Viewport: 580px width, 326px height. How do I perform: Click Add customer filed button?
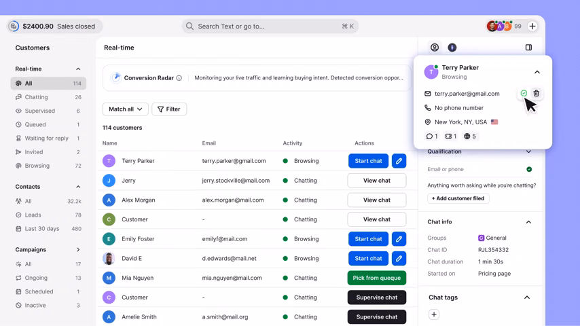coord(458,198)
